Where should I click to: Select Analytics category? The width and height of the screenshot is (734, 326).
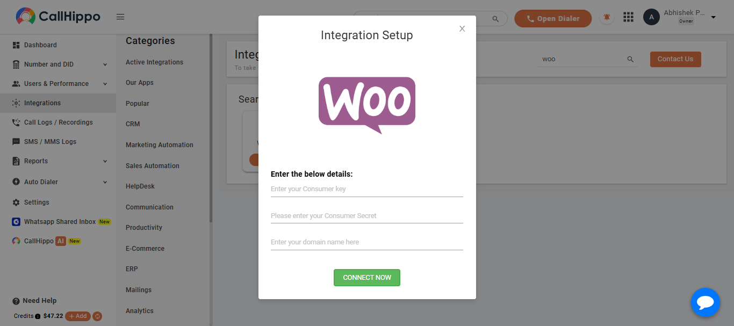coord(140,311)
